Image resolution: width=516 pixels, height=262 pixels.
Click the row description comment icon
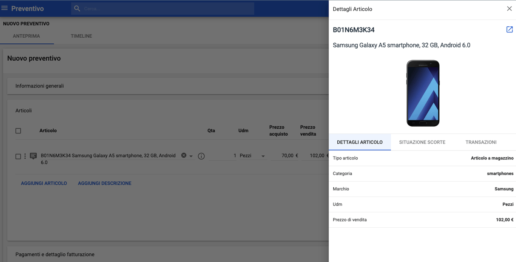pos(33,156)
